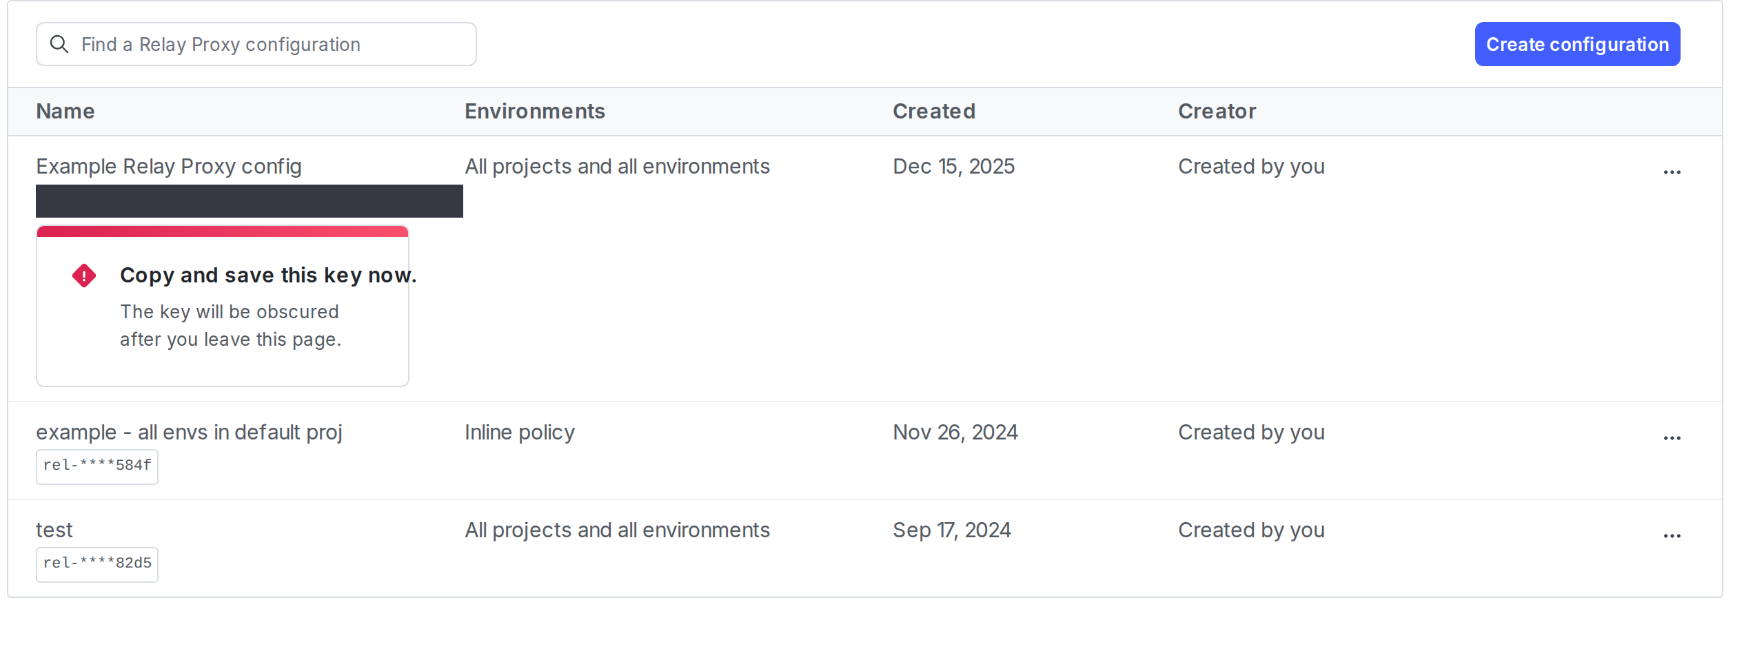1744x653 pixels.
Task: Click the search magnifier icon
Action: click(x=60, y=44)
